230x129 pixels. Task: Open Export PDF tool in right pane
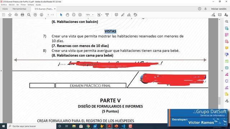point(227,28)
